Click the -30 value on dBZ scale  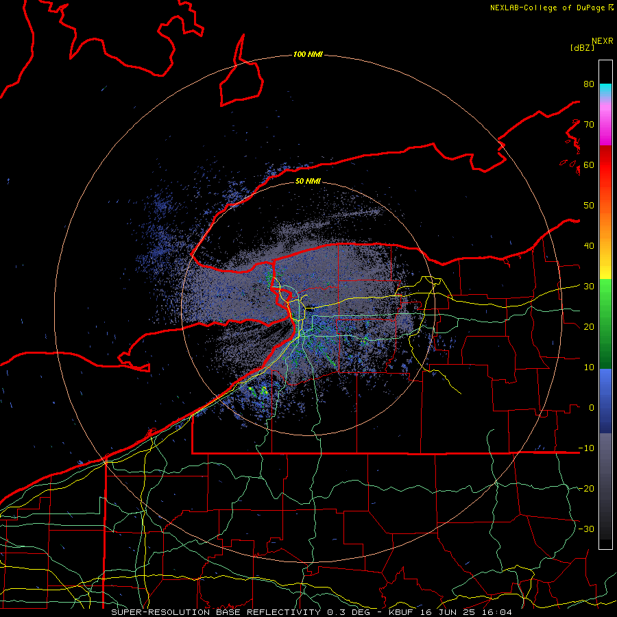click(586, 529)
